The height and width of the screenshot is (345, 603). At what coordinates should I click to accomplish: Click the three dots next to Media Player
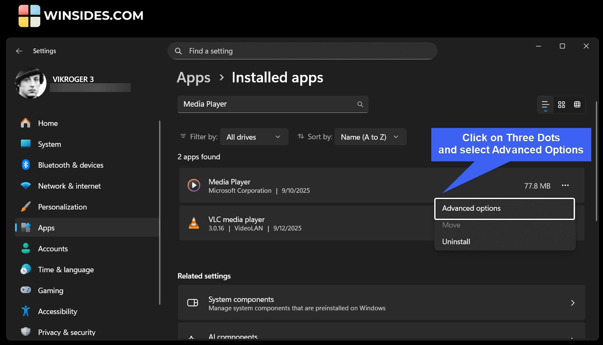565,185
